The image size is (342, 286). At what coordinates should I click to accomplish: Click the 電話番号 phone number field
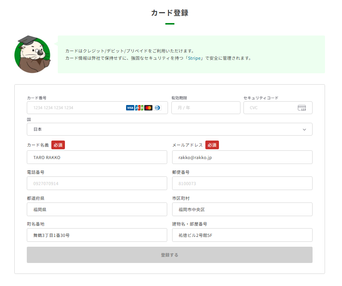tap(97, 183)
